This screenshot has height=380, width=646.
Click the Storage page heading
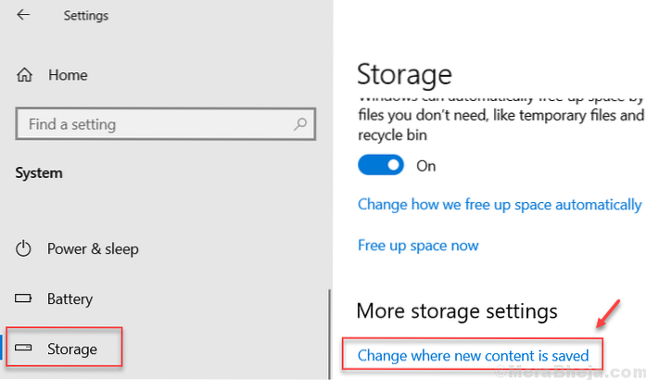pos(404,74)
